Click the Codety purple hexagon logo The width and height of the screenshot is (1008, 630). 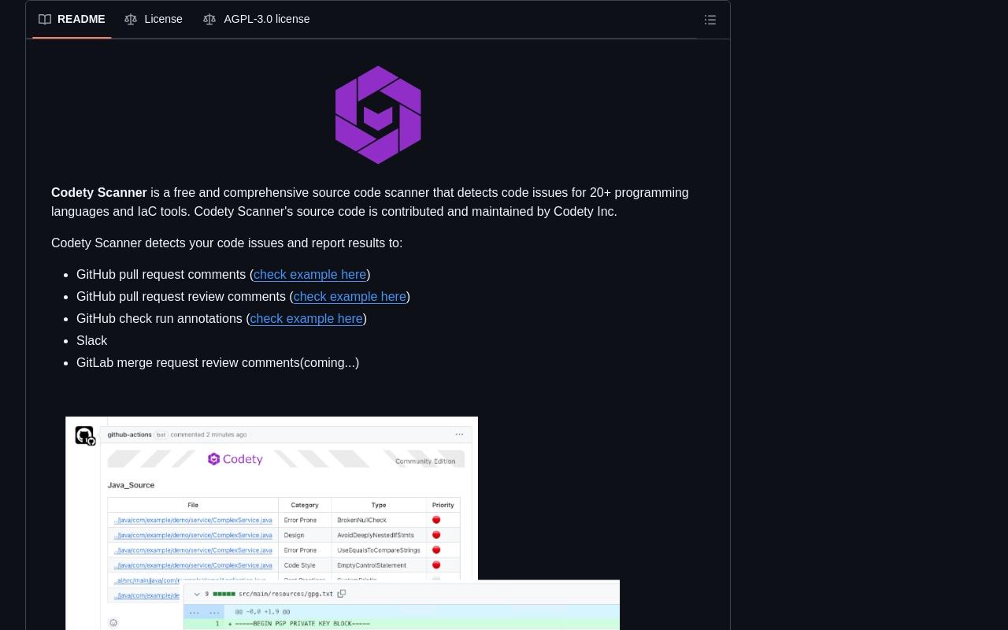[x=378, y=115]
